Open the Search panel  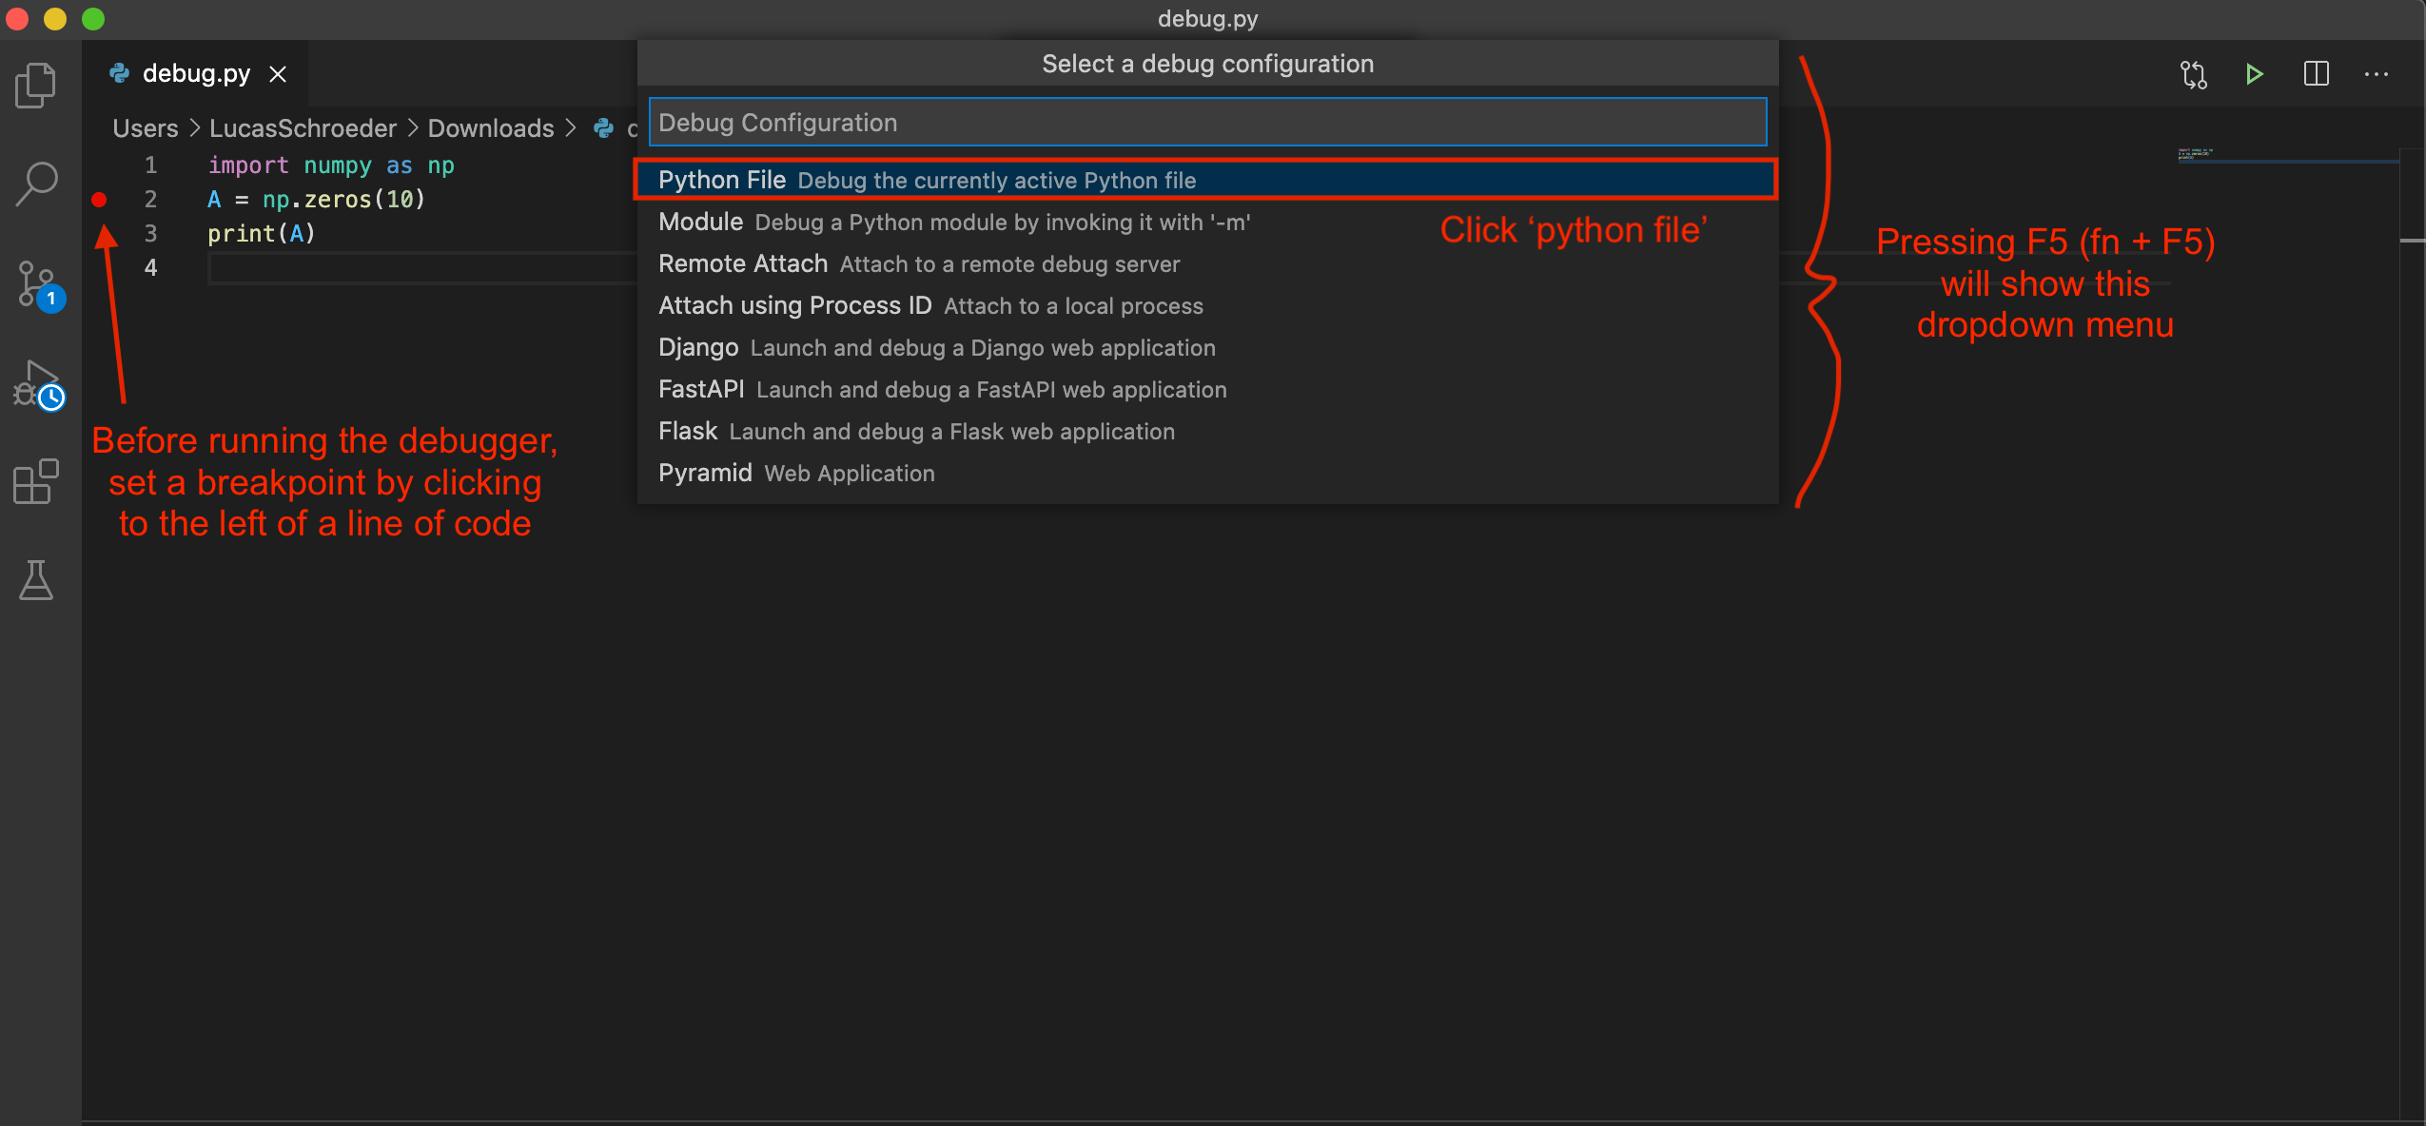(36, 183)
